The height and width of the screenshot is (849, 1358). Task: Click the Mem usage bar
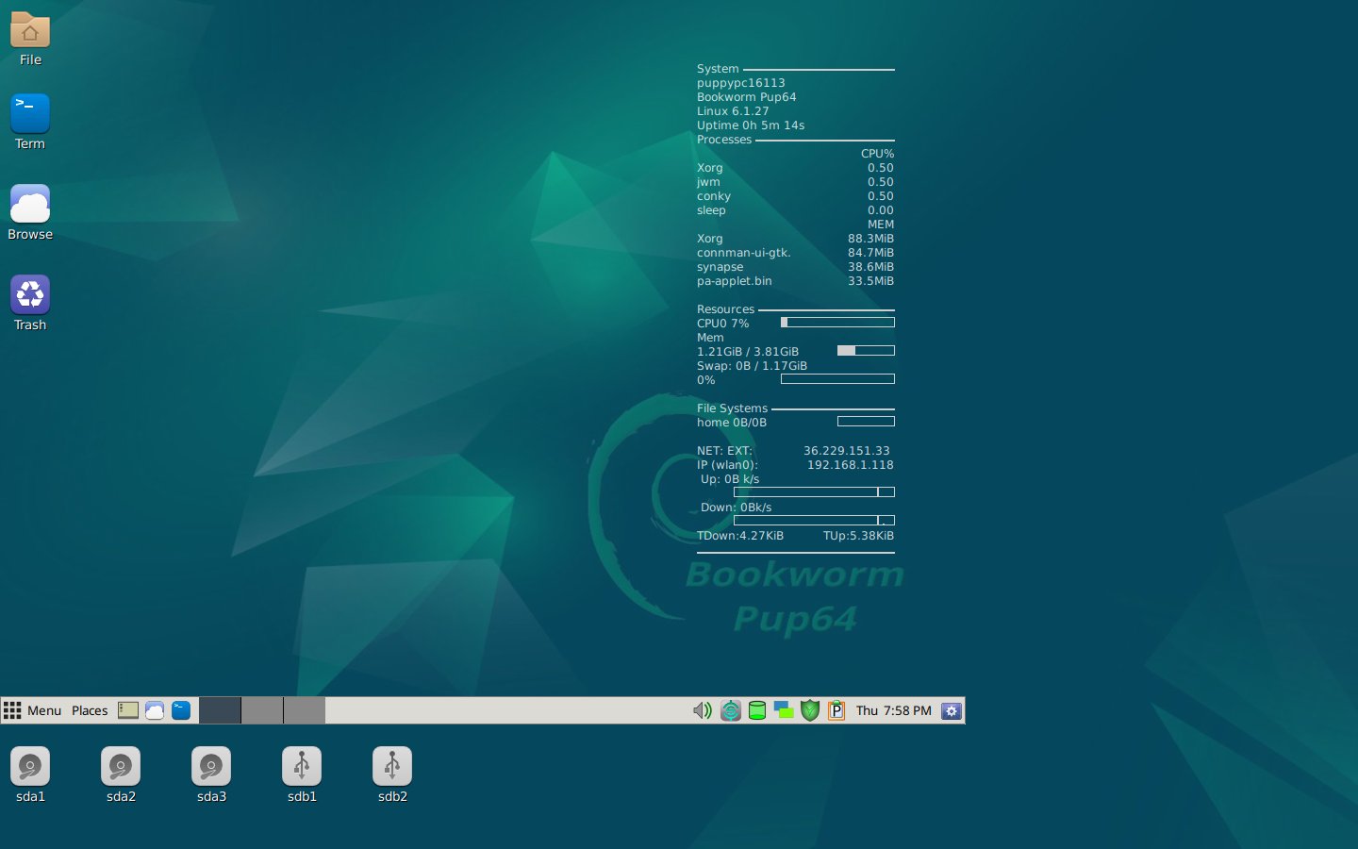(866, 351)
